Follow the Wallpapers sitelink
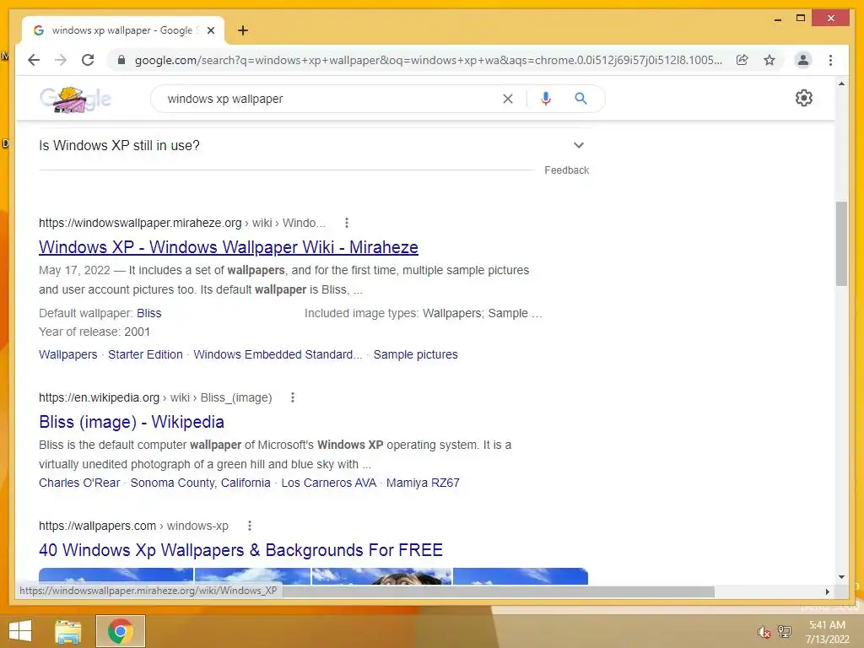The height and width of the screenshot is (648, 864). pos(67,354)
